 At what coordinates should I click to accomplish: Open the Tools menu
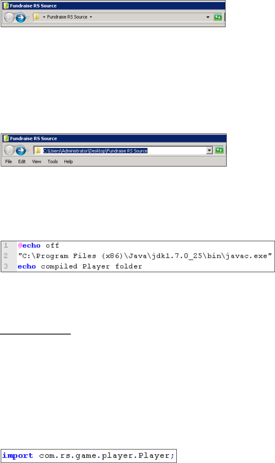[53, 161]
